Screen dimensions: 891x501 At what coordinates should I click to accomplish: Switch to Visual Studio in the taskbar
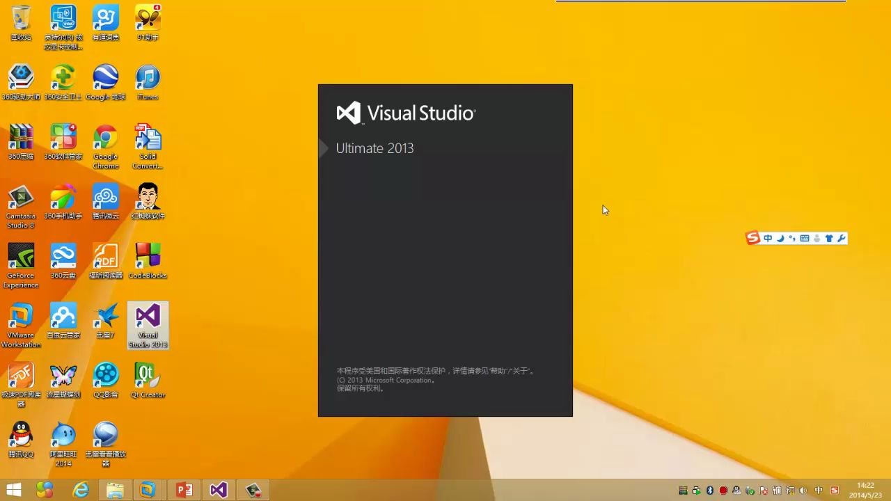point(219,490)
